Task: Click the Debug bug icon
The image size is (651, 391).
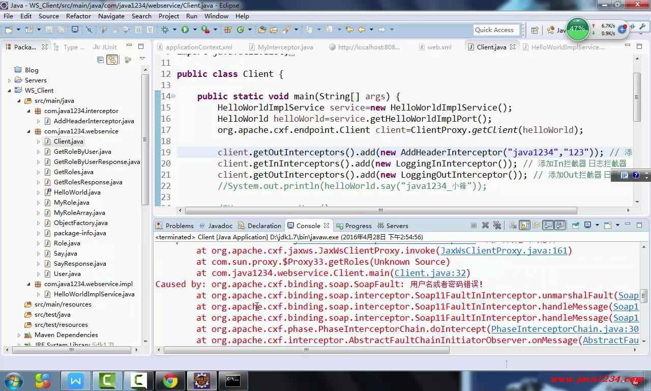Action: pyautogui.click(x=164, y=30)
